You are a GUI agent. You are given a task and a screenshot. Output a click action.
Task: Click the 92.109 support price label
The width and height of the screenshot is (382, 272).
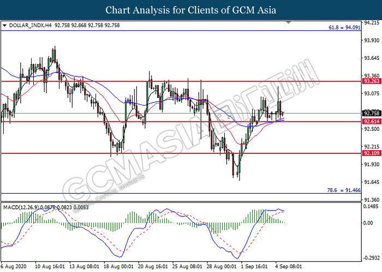(372, 153)
